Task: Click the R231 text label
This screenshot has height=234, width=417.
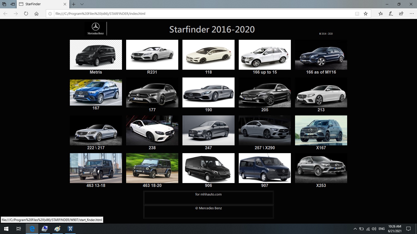Action: (x=152, y=72)
